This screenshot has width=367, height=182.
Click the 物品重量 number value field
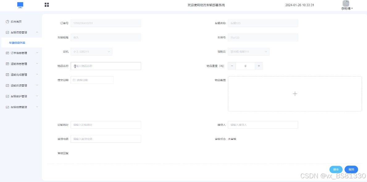245,66
